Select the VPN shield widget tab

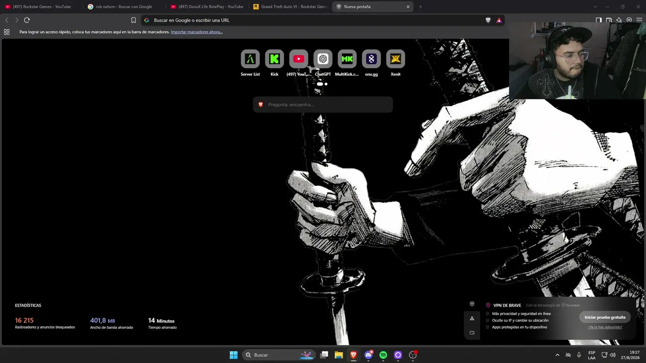(472, 304)
